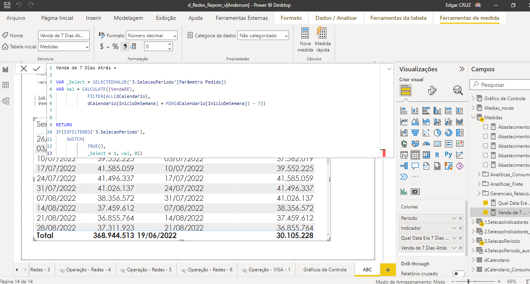This screenshot has height=284, width=530.
Task: Expand the Gráfico de Controle table
Action: pos(473,98)
